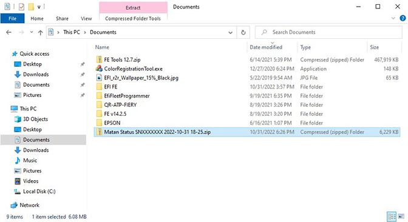
Task: Switch to the Home ribbon tab
Action: point(37,18)
